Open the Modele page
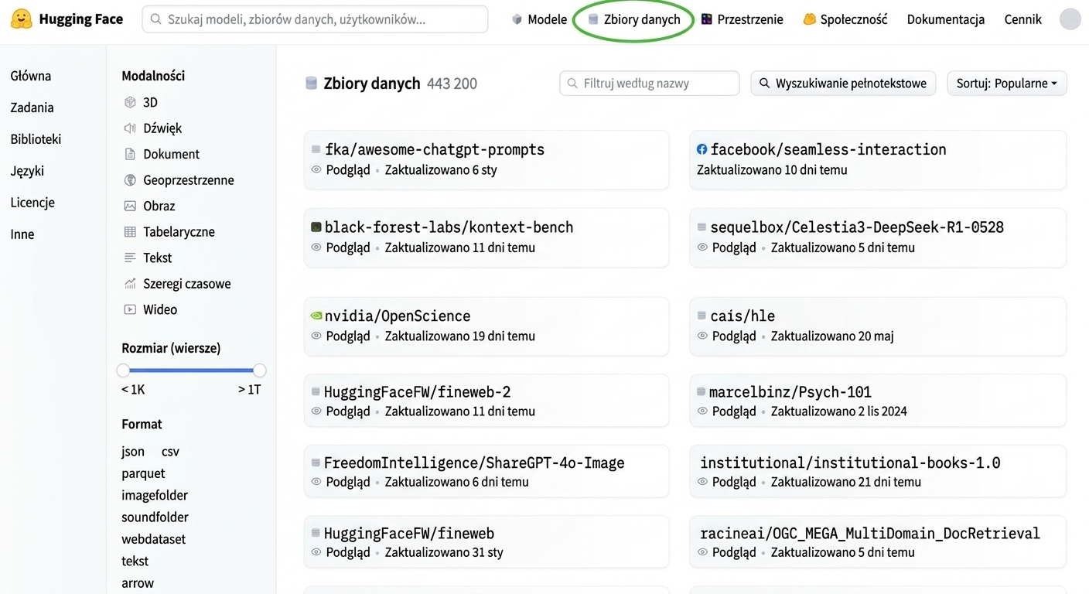This screenshot has width=1089, height=594. tap(539, 20)
